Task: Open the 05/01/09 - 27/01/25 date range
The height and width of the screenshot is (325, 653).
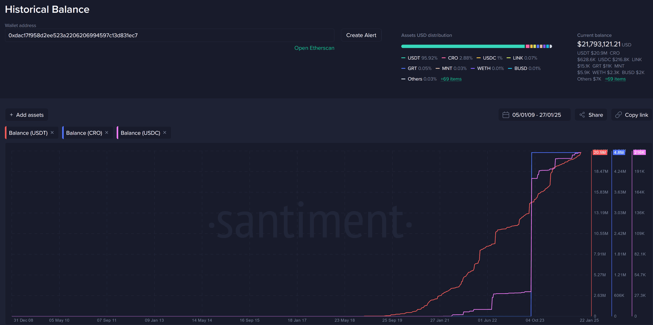Action: tap(537, 115)
